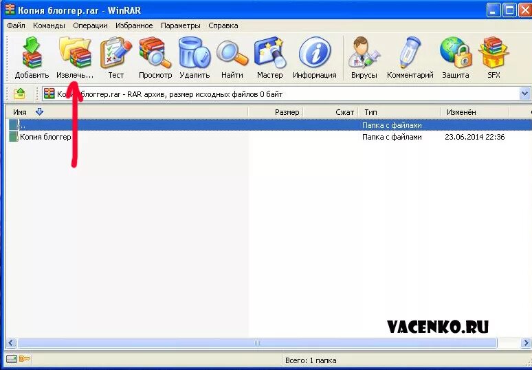Open the Справка menu
The image size is (532, 370).
click(223, 25)
